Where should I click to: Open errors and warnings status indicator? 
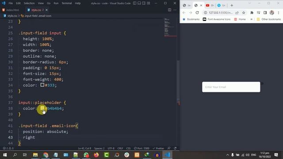pyautogui.click(x=8, y=148)
